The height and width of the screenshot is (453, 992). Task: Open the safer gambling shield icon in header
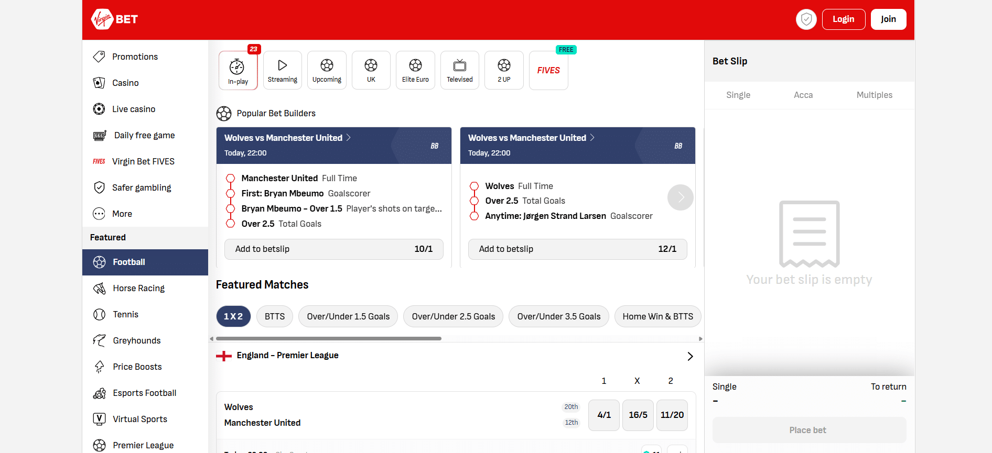806,19
